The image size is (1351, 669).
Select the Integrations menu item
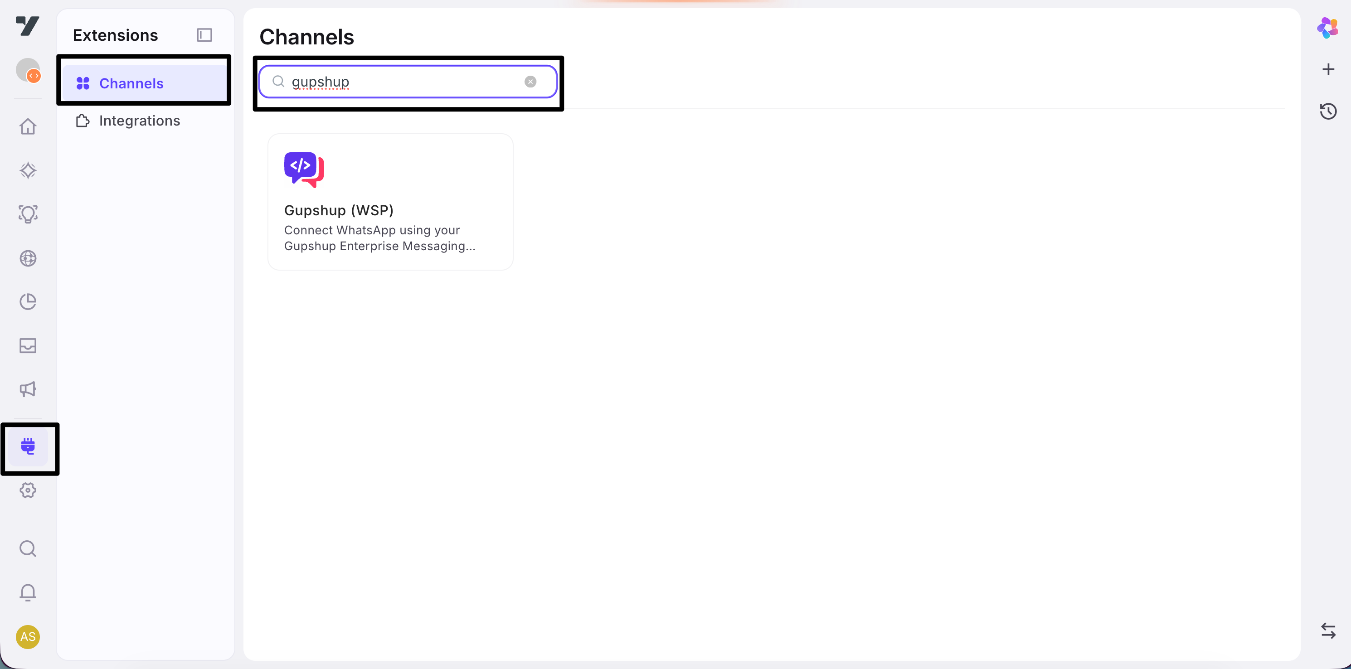[144, 121]
